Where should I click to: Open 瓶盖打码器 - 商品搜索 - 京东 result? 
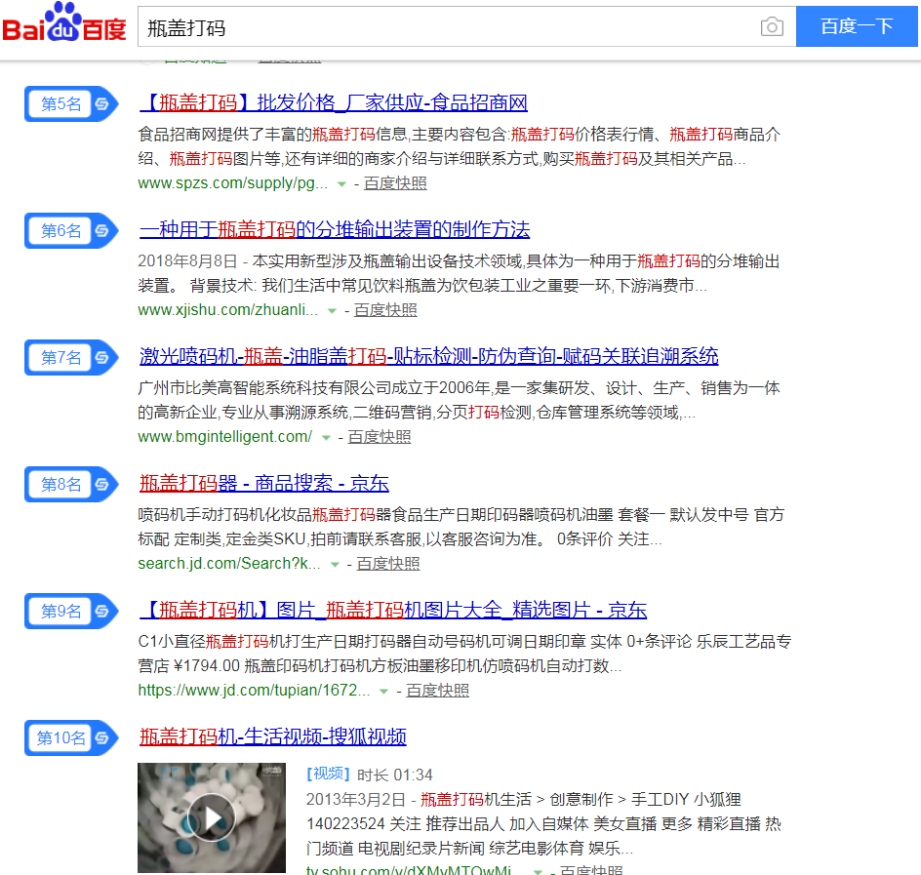(x=264, y=483)
